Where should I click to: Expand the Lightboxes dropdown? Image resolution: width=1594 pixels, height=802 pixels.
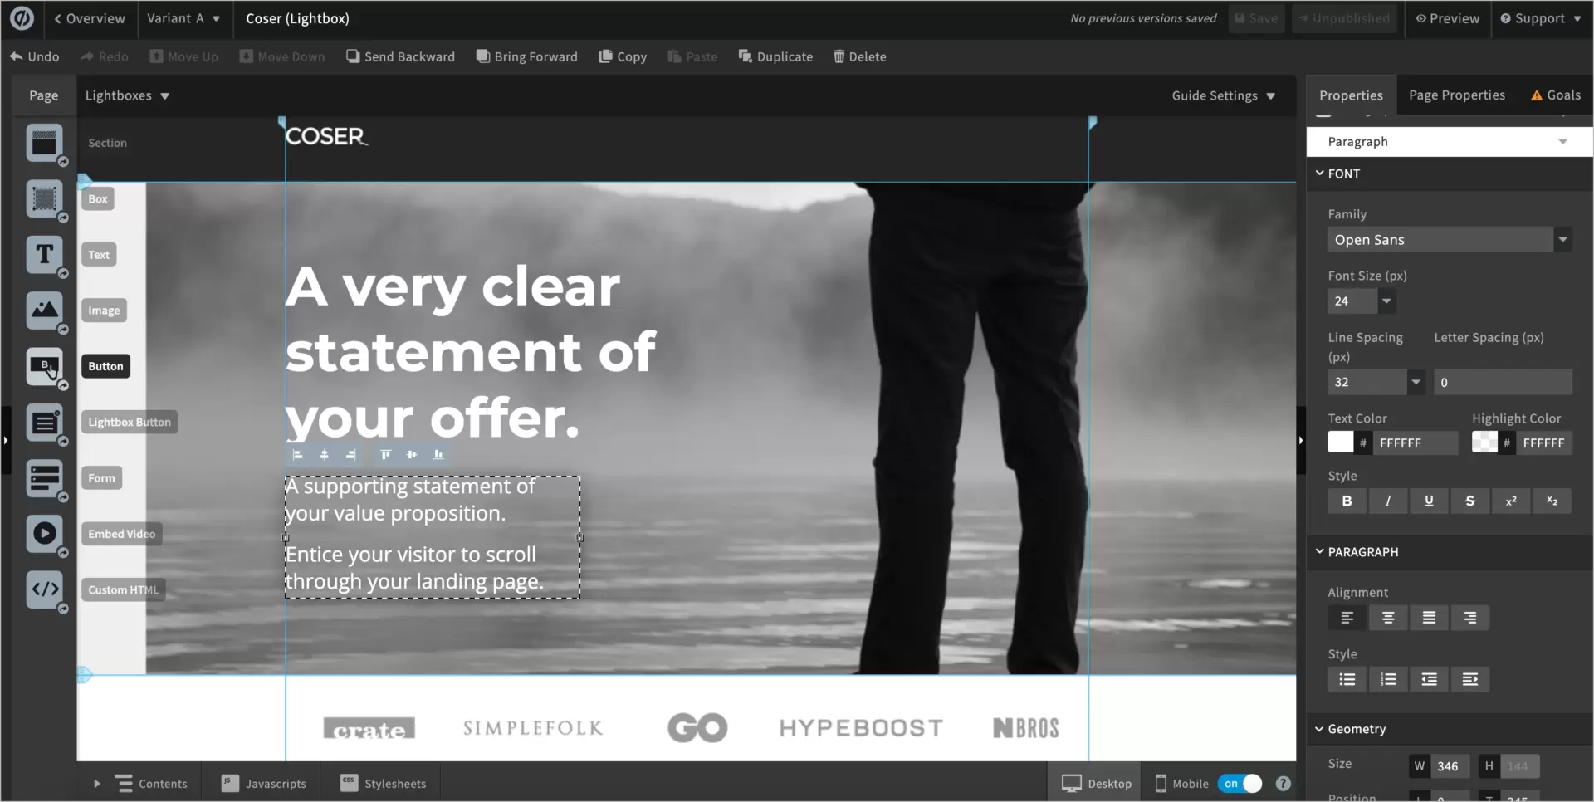click(127, 95)
